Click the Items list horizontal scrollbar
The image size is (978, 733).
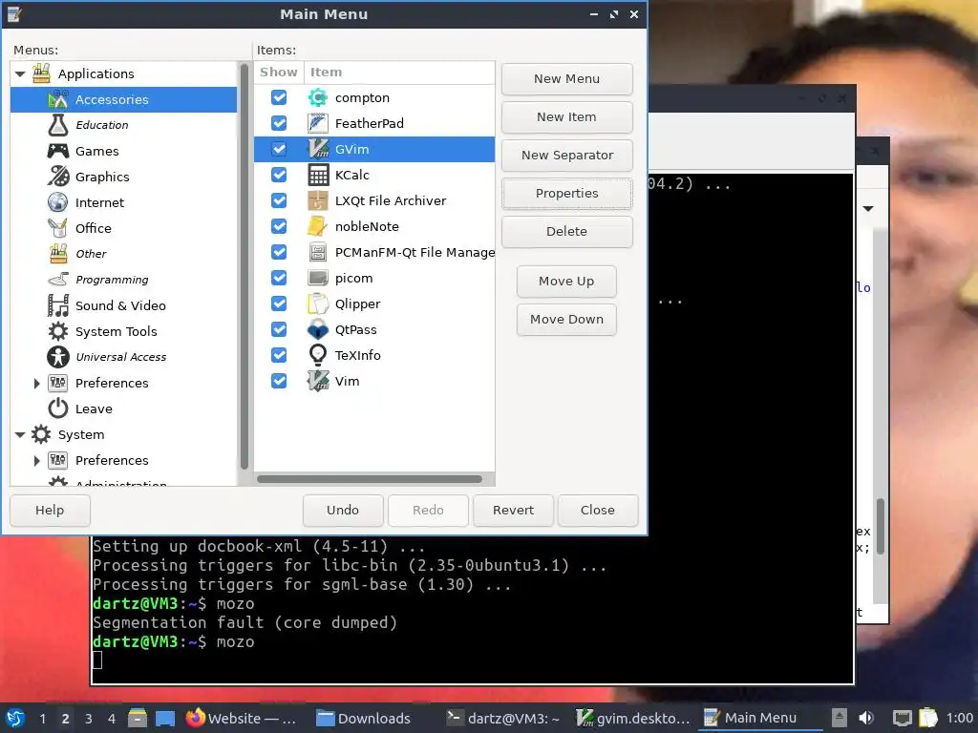tap(370, 479)
